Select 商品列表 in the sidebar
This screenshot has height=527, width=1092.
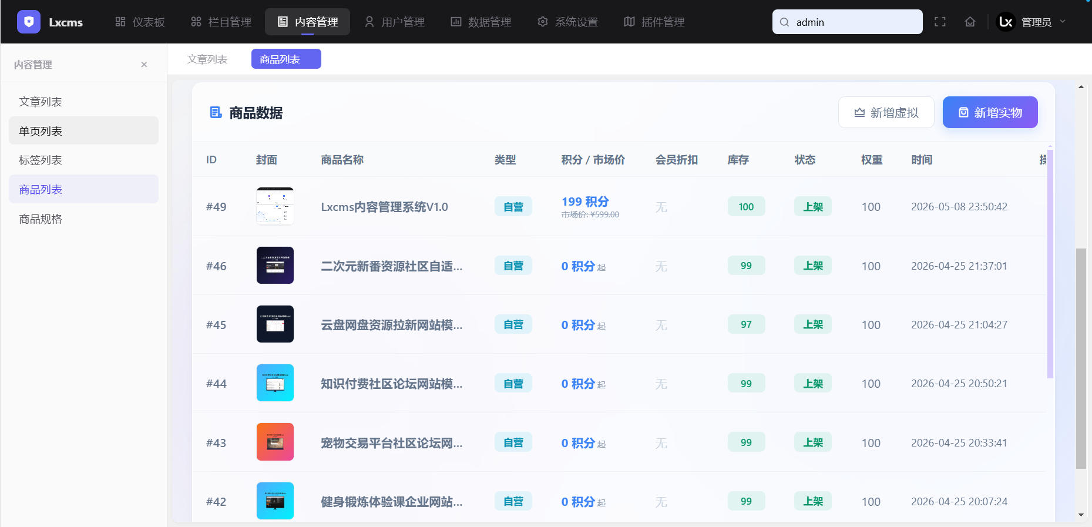tap(83, 189)
